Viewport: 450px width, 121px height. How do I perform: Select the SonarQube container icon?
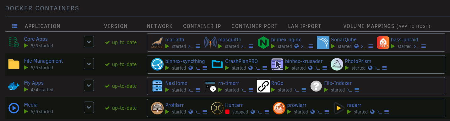(323, 43)
